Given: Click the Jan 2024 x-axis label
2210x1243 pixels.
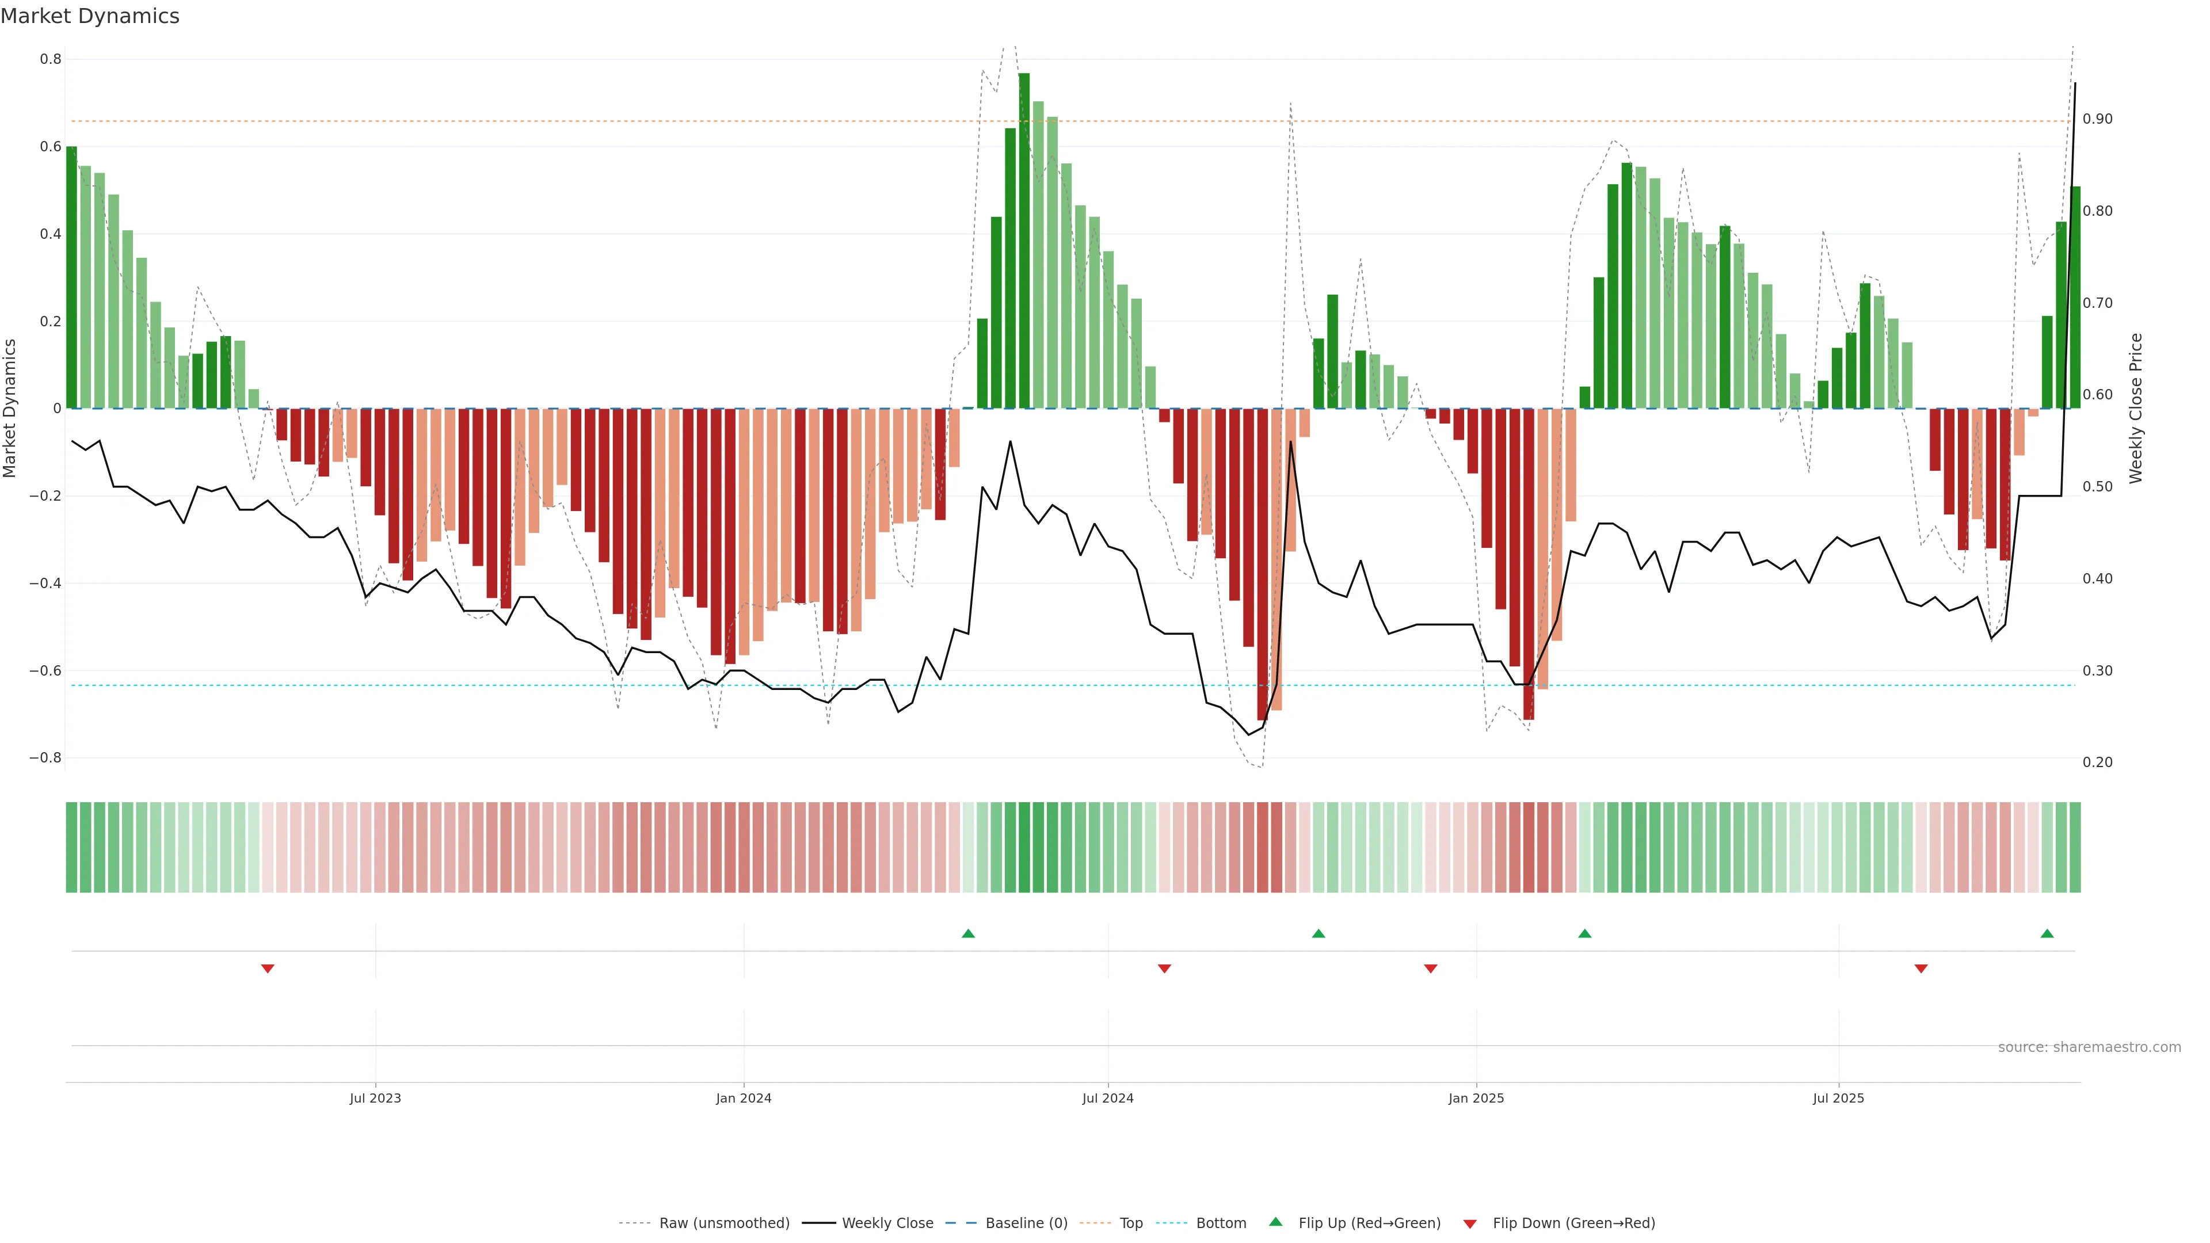Looking at the screenshot, I should [744, 1098].
